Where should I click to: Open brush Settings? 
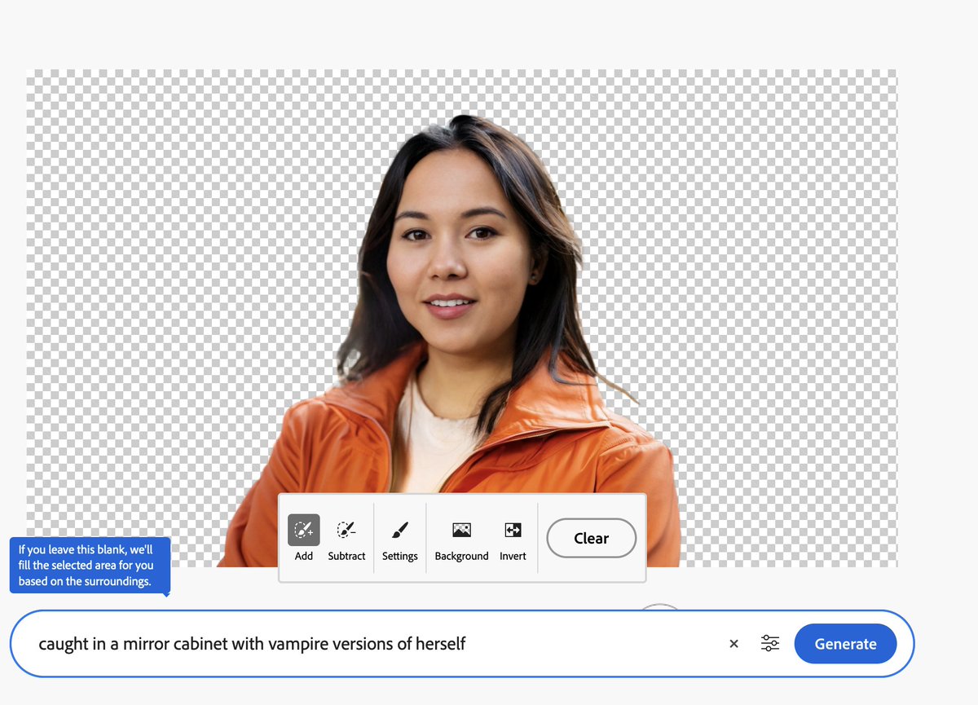pos(399,538)
